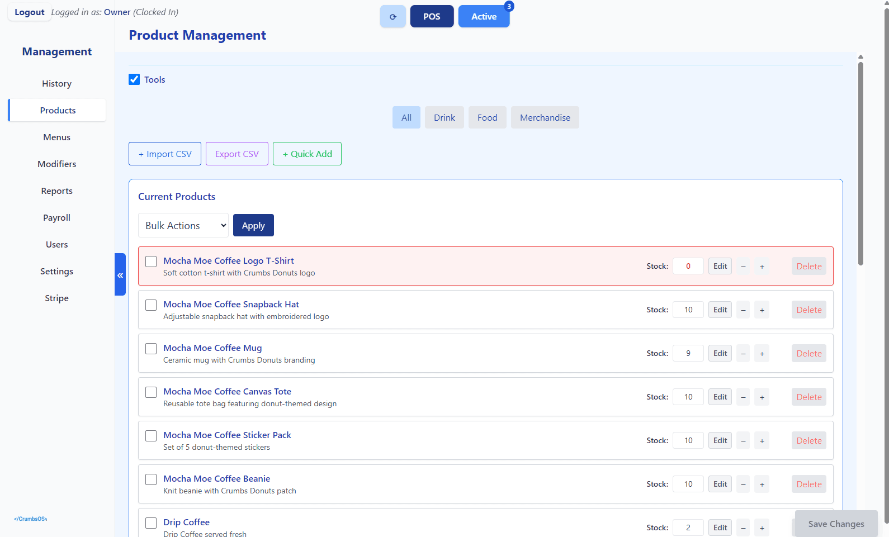Decrease stock for Mocha Moe Coffee Snapback Hat

[x=743, y=310]
